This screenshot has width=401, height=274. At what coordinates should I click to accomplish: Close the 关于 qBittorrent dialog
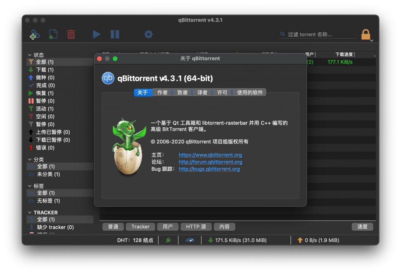100,59
